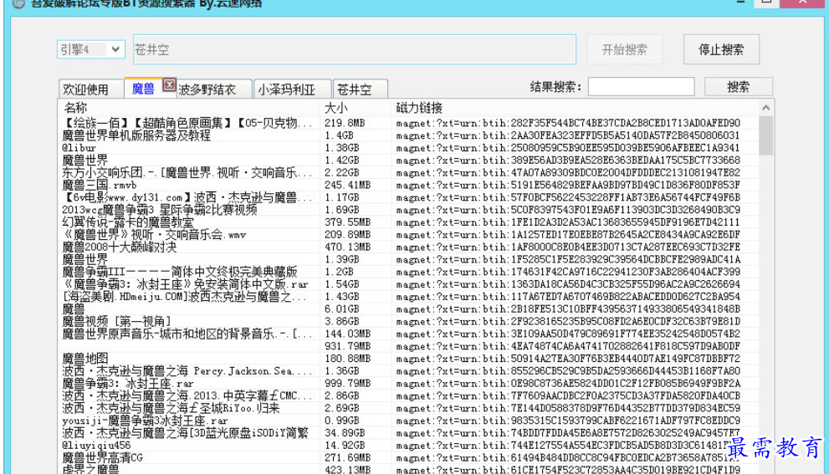Click the vertical scrollbar thumb of results list
Viewport: 829px width, 474px height.
(766, 135)
